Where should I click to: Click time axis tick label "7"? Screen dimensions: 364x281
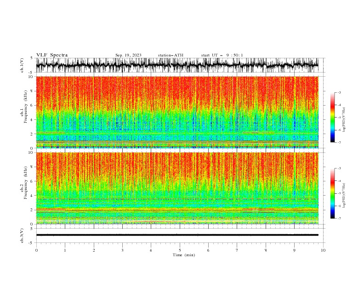point(237,250)
